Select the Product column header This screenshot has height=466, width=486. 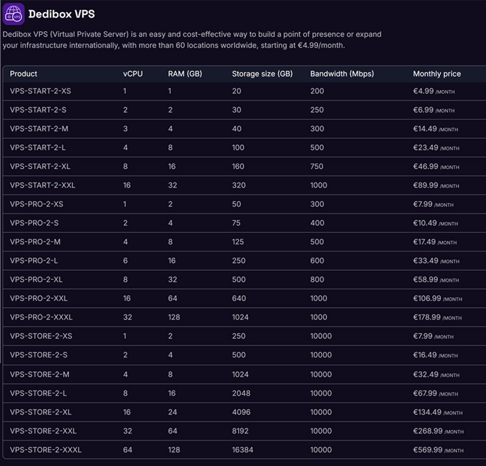[x=23, y=74]
